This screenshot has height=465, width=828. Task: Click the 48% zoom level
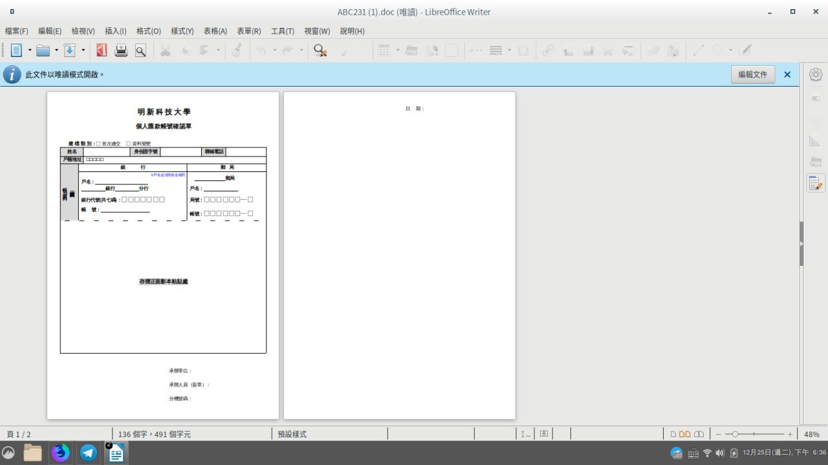tap(812, 434)
